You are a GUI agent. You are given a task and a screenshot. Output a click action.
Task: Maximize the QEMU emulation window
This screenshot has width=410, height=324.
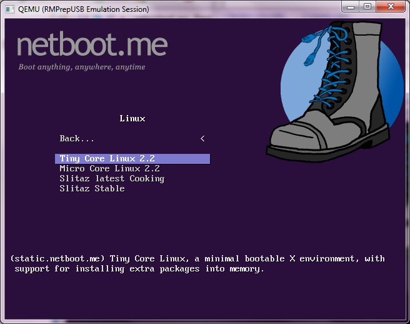367,6
